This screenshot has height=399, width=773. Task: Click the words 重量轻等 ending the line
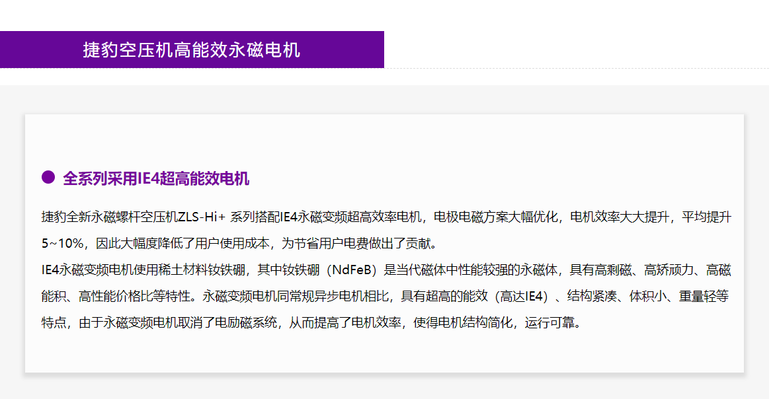(706, 297)
